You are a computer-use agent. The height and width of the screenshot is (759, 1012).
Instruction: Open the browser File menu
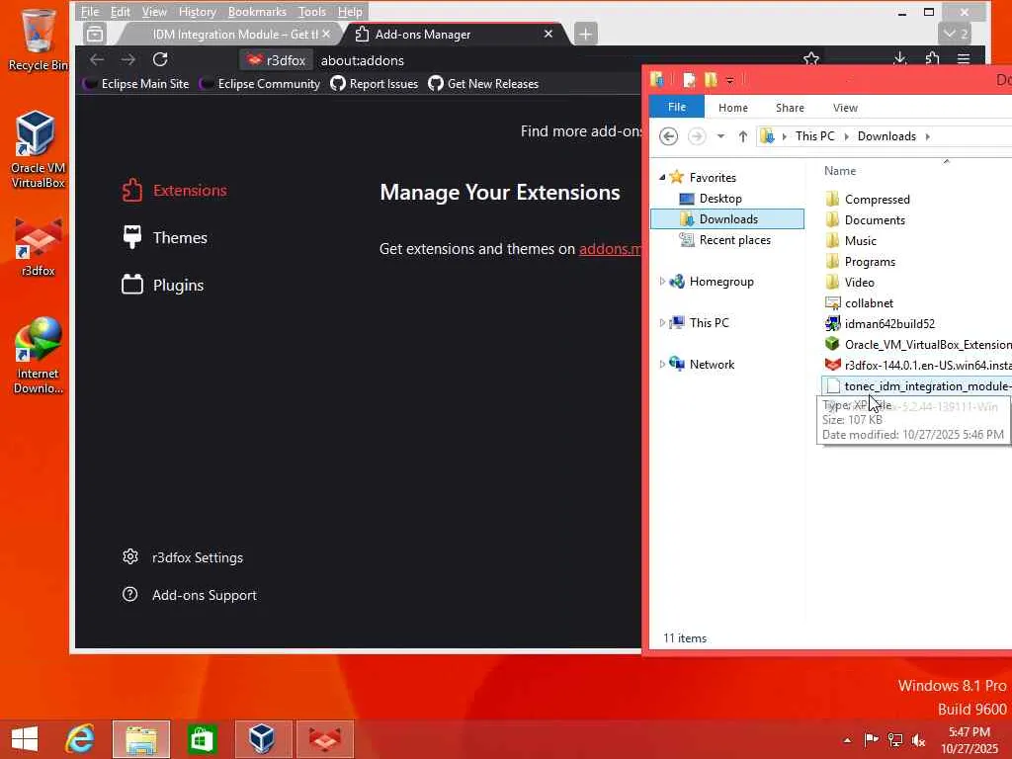pos(90,12)
